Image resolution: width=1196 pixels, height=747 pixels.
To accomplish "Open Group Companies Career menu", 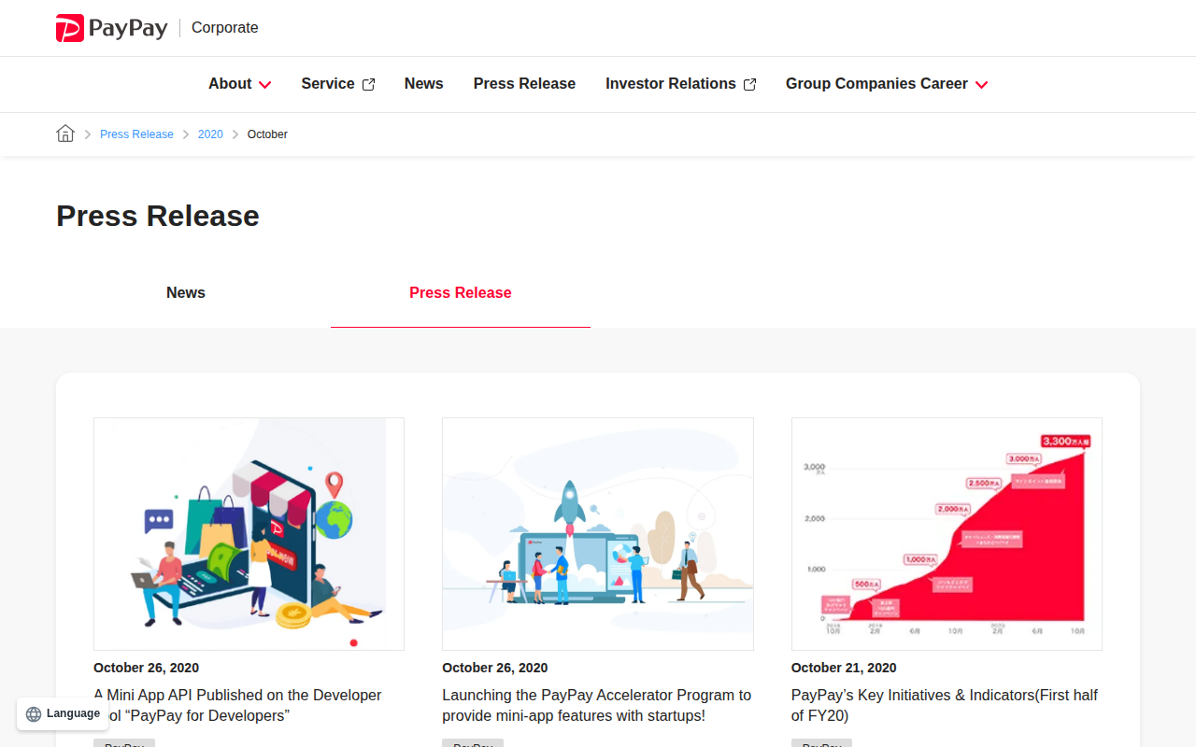I will point(886,84).
